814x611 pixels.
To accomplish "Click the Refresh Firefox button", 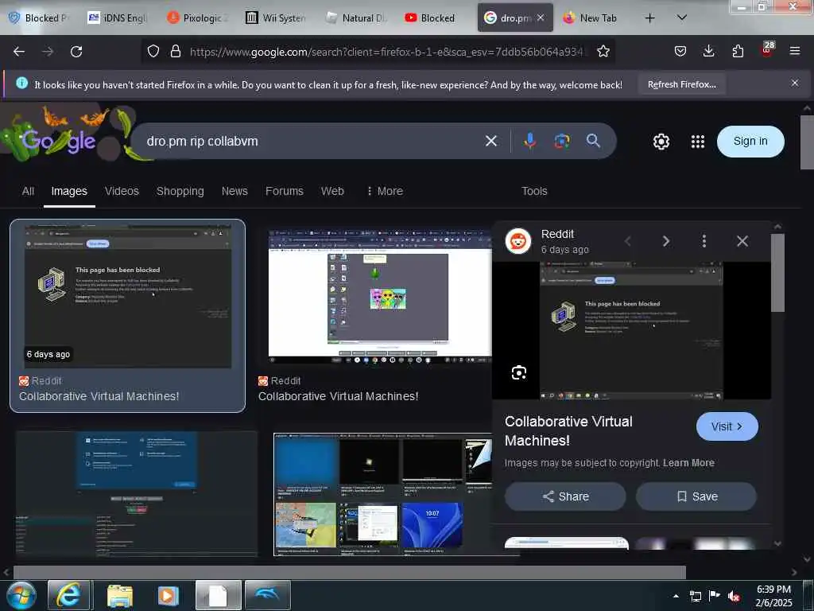I will (x=681, y=84).
